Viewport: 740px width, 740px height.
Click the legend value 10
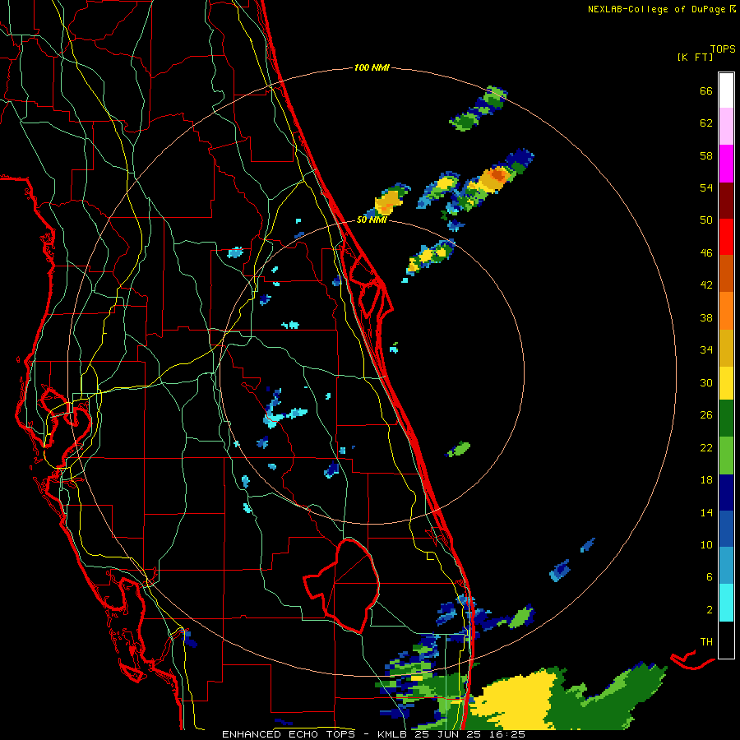click(x=706, y=544)
